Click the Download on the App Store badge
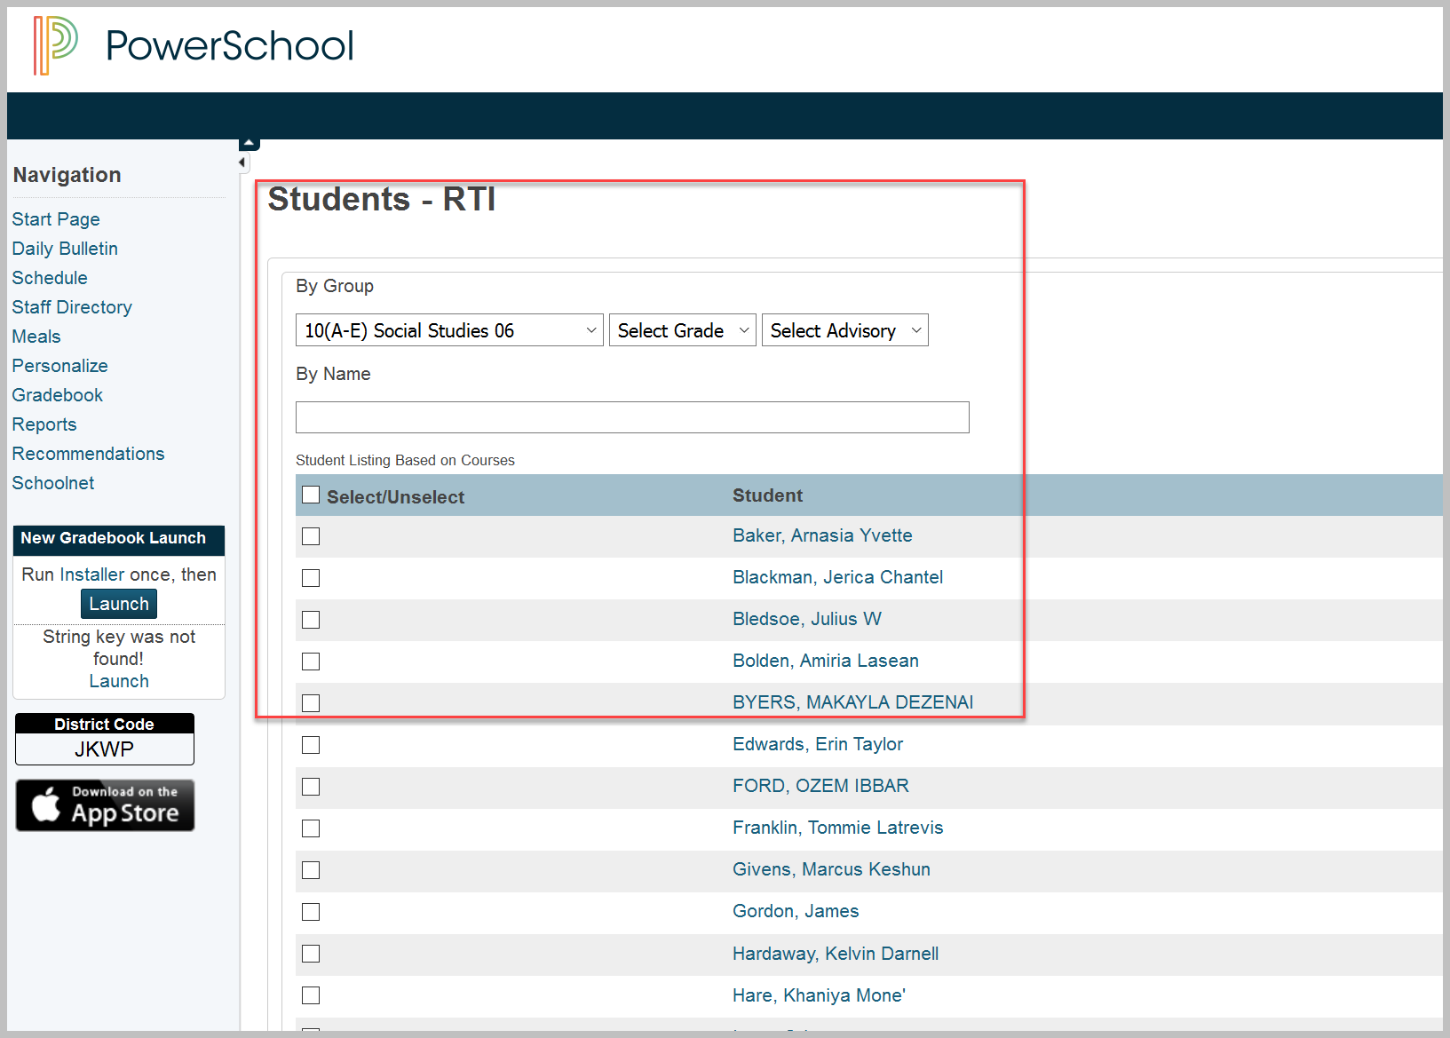This screenshot has width=1450, height=1038. pyautogui.click(x=104, y=804)
